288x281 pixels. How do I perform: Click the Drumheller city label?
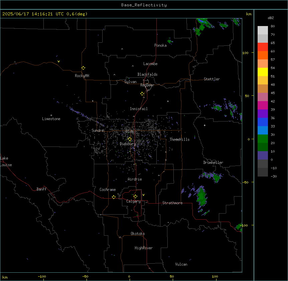213,163
